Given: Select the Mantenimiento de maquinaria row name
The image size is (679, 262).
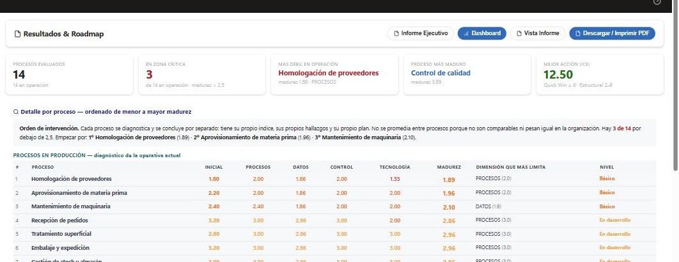Looking at the screenshot, I should pyautogui.click(x=70, y=206).
